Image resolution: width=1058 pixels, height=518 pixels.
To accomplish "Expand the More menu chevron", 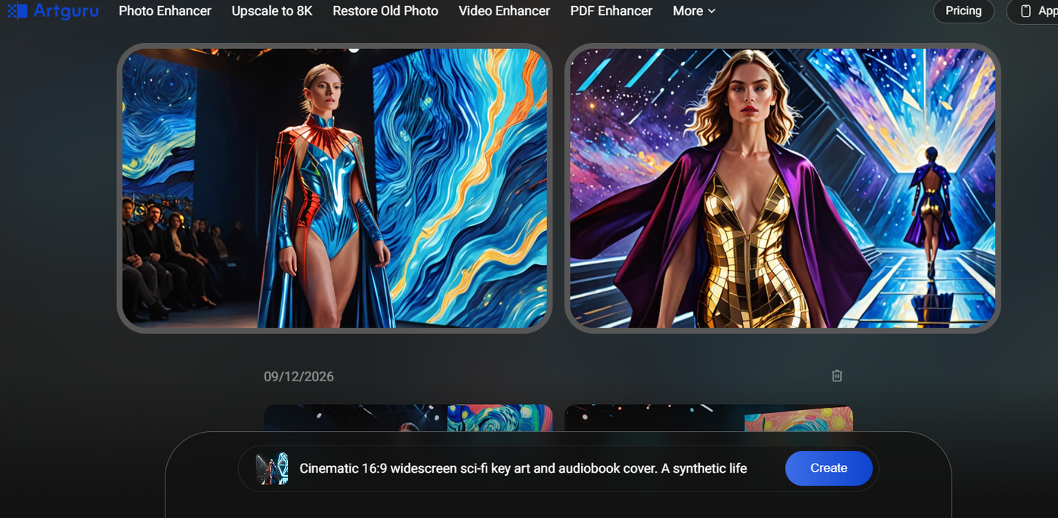I will click(711, 11).
